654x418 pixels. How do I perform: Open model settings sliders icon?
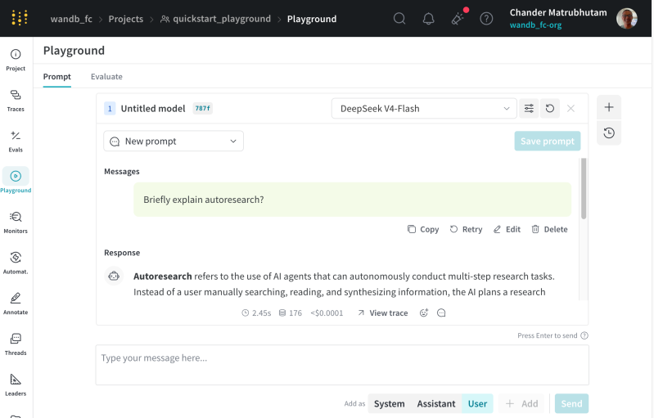pos(529,108)
